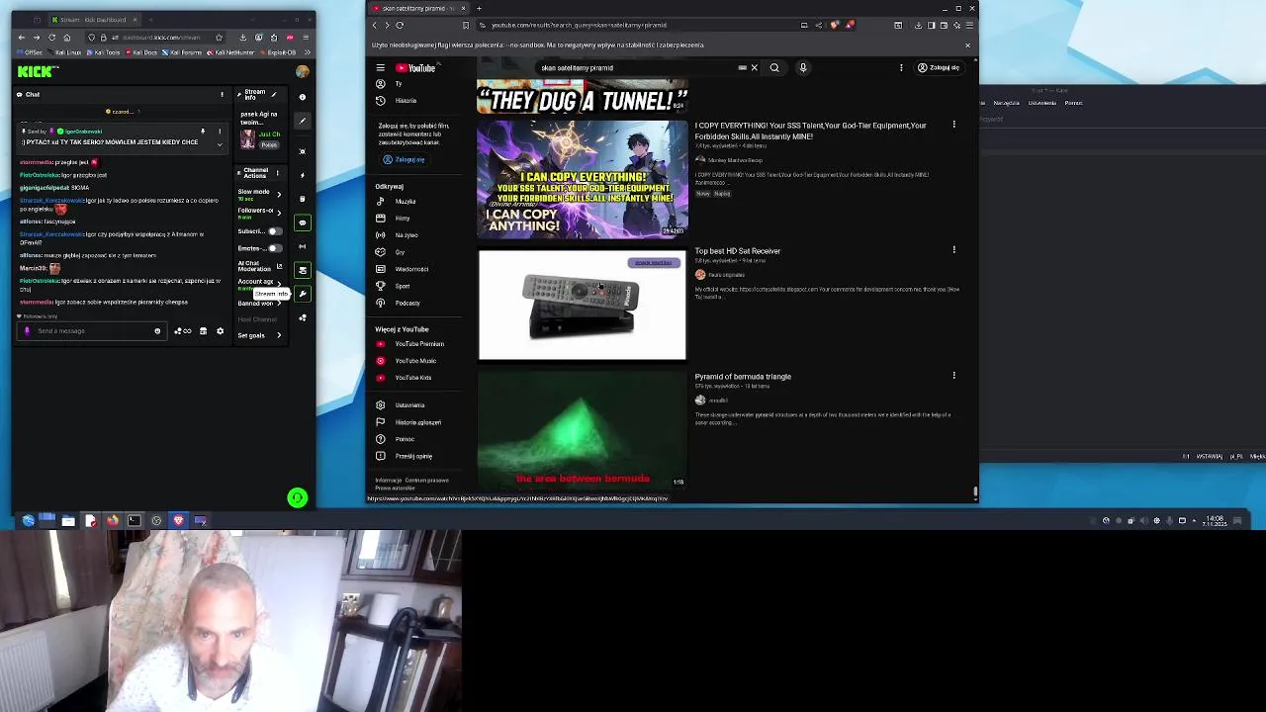Expand Slow mode settings
The height and width of the screenshot is (712, 1266).
coord(279,194)
